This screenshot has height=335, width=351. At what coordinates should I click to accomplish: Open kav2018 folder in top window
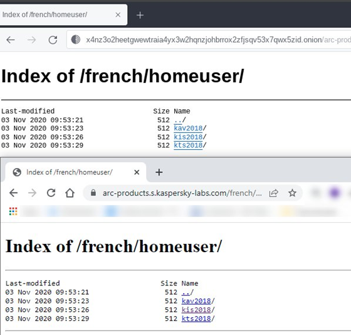point(188,129)
